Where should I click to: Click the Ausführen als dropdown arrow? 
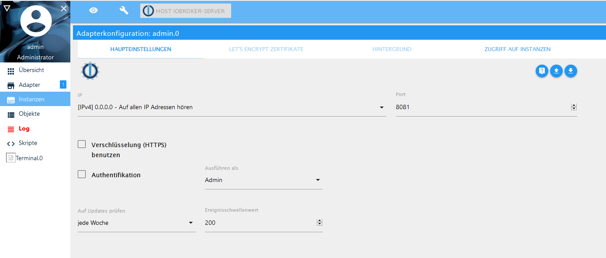click(318, 180)
